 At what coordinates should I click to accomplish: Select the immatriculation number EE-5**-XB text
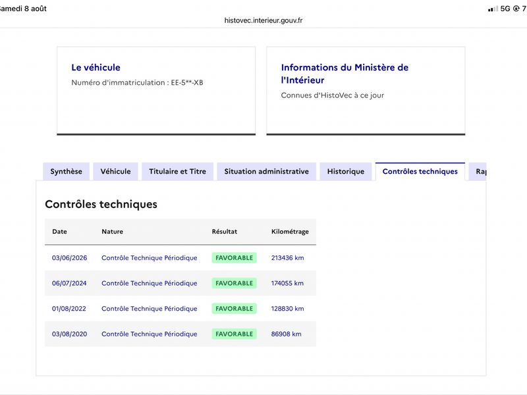pos(187,83)
